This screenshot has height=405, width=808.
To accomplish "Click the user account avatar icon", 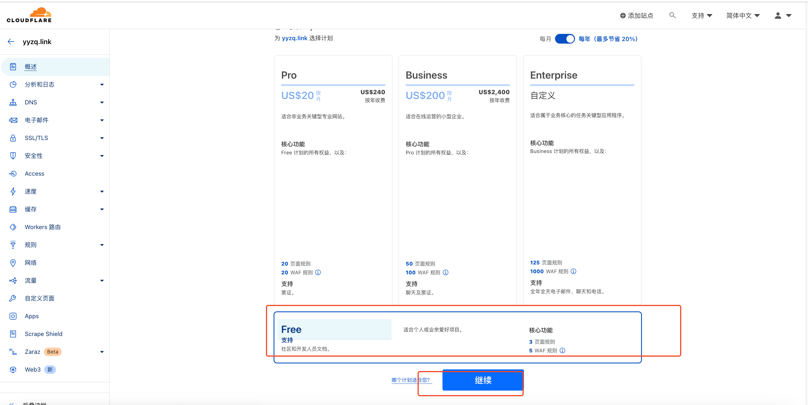I will [777, 15].
